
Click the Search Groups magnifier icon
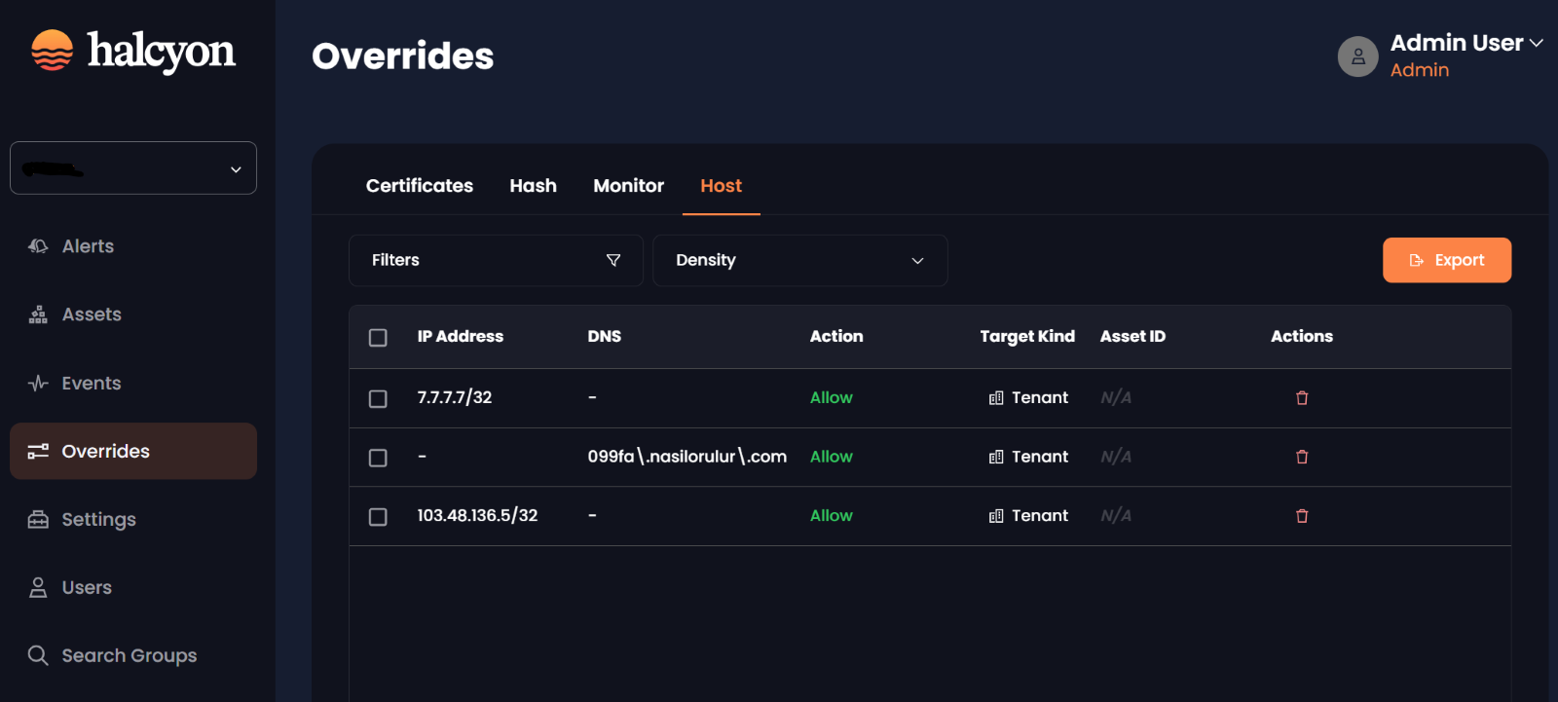pyautogui.click(x=38, y=655)
